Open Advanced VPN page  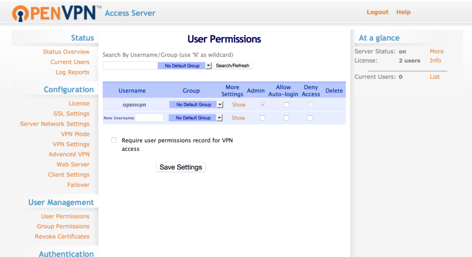(69, 154)
